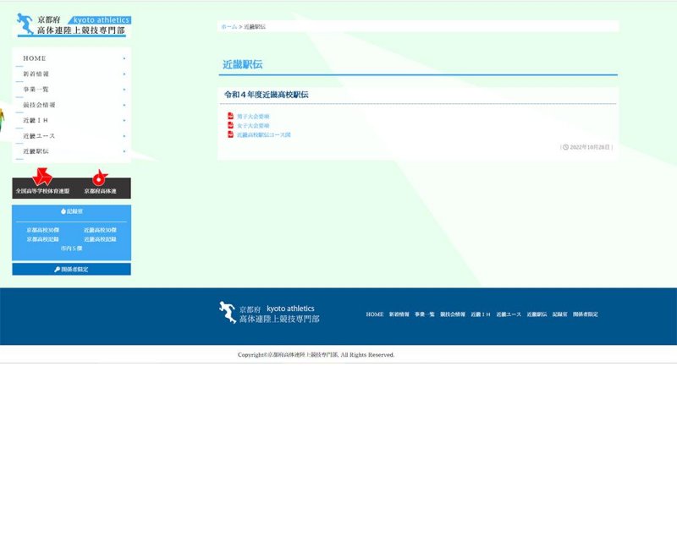This screenshot has height=541, width=677.
Task: Click the runner logo in the footer
Action: point(227,313)
